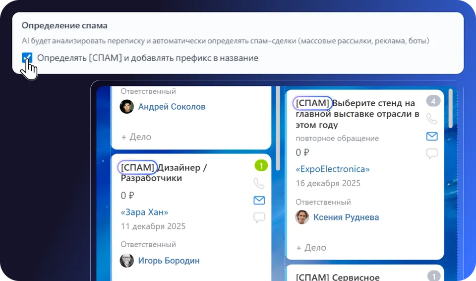Click chat bubble icon on Дизайнер / Разработчики card
This screenshot has width=476, height=281.
259,217
